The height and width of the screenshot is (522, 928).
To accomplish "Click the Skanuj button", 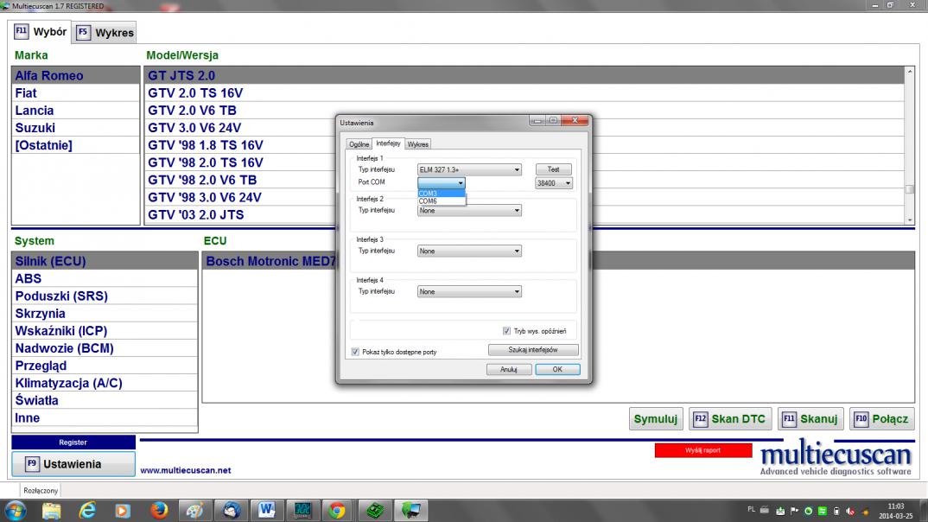I will point(810,419).
